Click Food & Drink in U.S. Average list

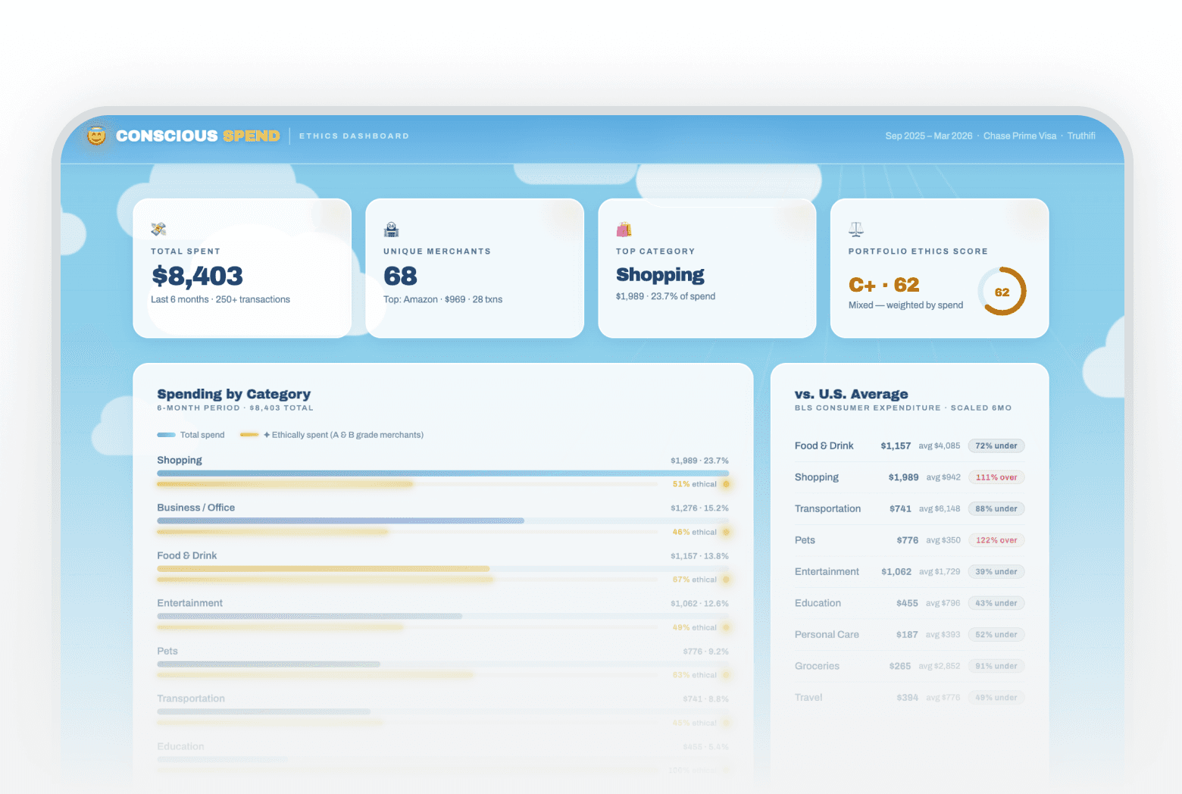point(824,446)
